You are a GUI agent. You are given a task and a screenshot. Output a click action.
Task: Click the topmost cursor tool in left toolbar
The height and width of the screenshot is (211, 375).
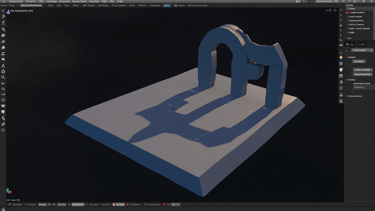[x=3, y=11]
